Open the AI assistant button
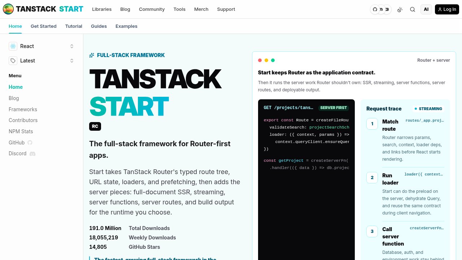The height and width of the screenshot is (260, 462). 426,9
